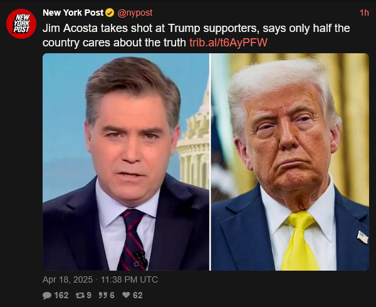View the 162 replies count
376x307 pixels.
pyautogui.click(x=61, y=295)
